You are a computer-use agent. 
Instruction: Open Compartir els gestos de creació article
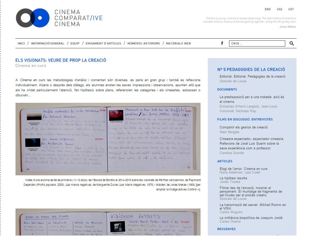pyautogui.click(x=243, y=127)
